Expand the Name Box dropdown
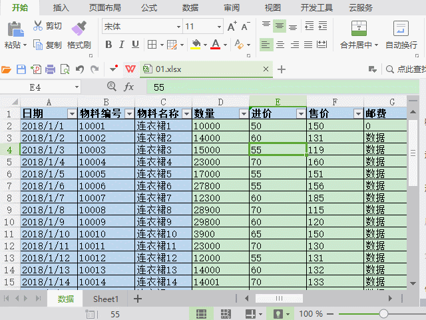 tap(77, 87)
